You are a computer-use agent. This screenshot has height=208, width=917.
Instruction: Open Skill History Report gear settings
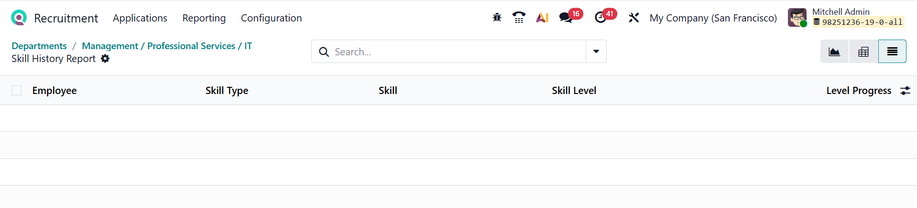tap(105, 59)
